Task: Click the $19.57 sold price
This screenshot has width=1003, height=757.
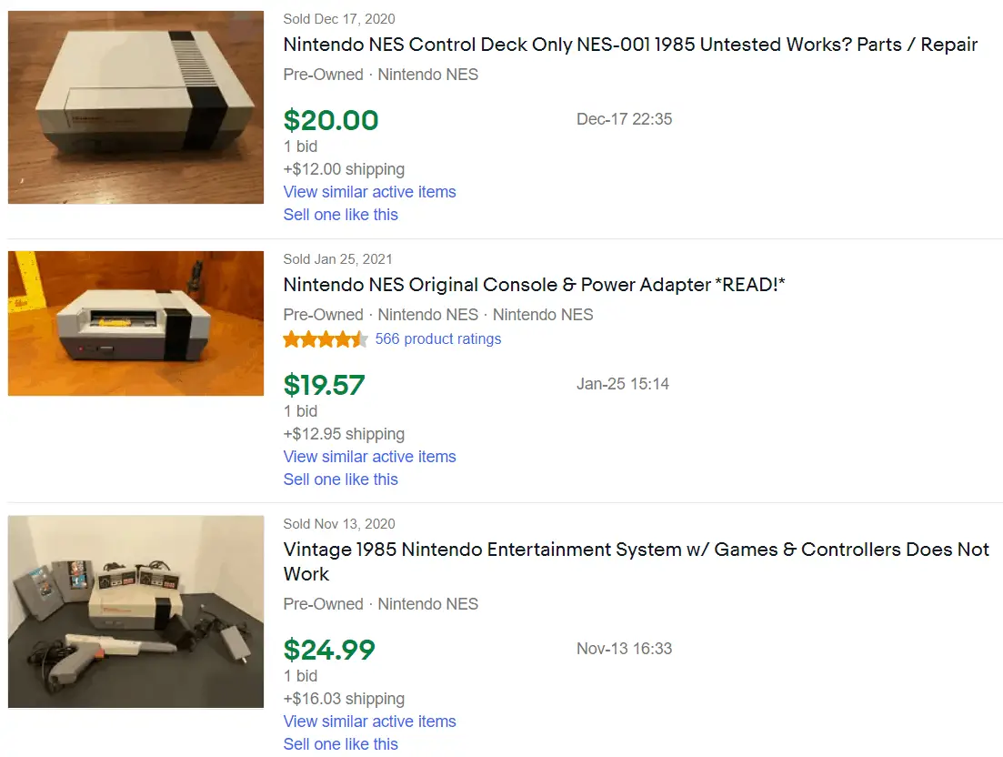Action: (x=325, y=384)
